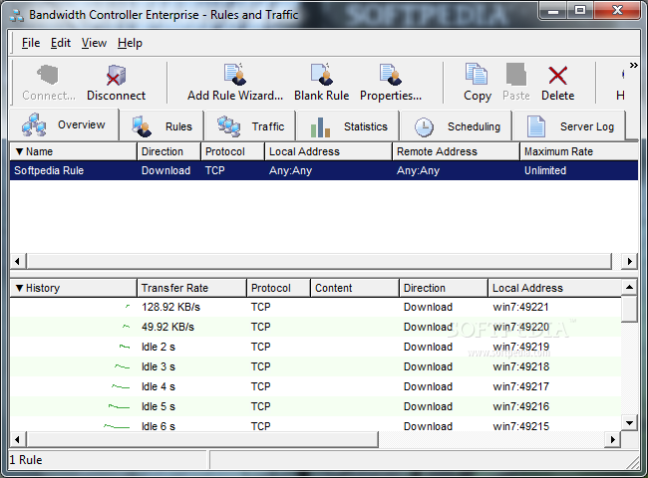Click the '1 Rule' status bar text

point(26,460)
